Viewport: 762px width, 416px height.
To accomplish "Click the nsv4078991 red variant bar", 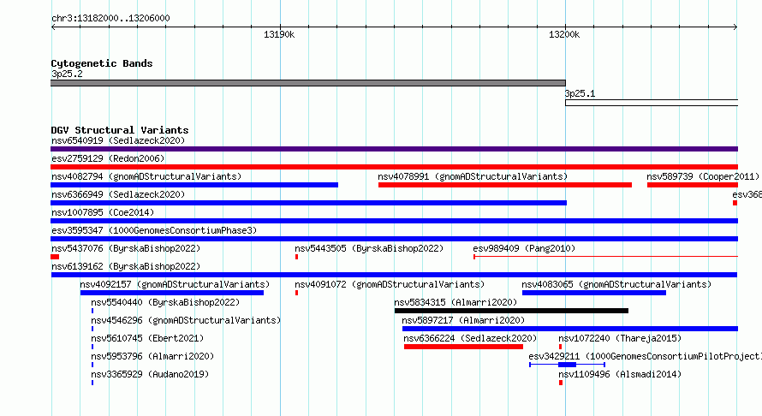I will click(505, 185).
